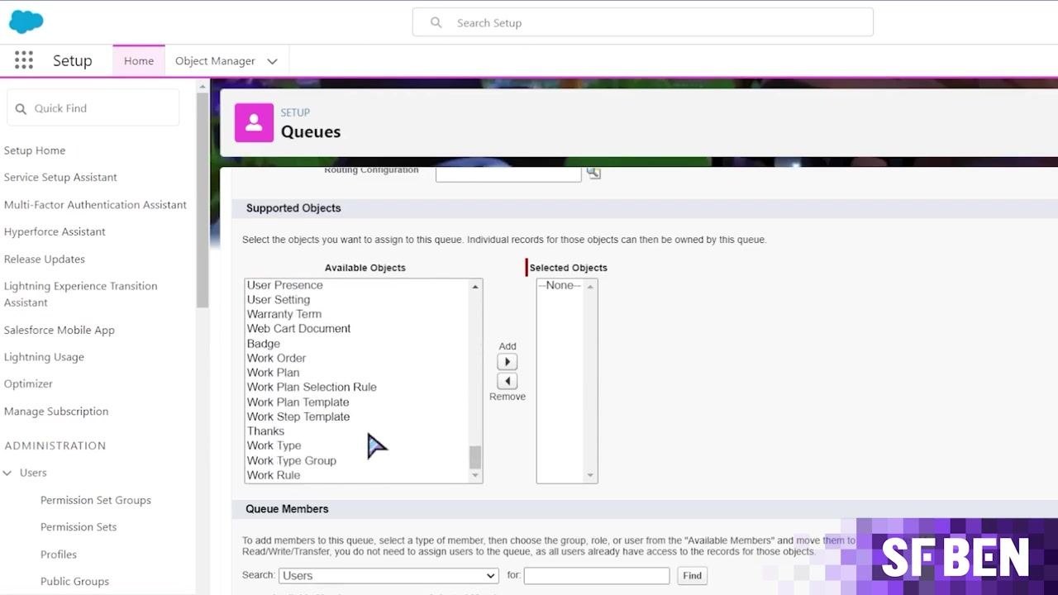
Task: Click the Routing Configuration lookup icon
Action: (x=593, y=173)
